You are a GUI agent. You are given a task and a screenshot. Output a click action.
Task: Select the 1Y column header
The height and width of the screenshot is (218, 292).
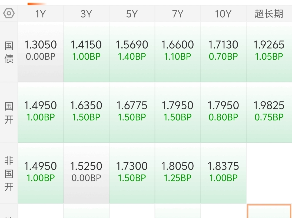[41, 13]
